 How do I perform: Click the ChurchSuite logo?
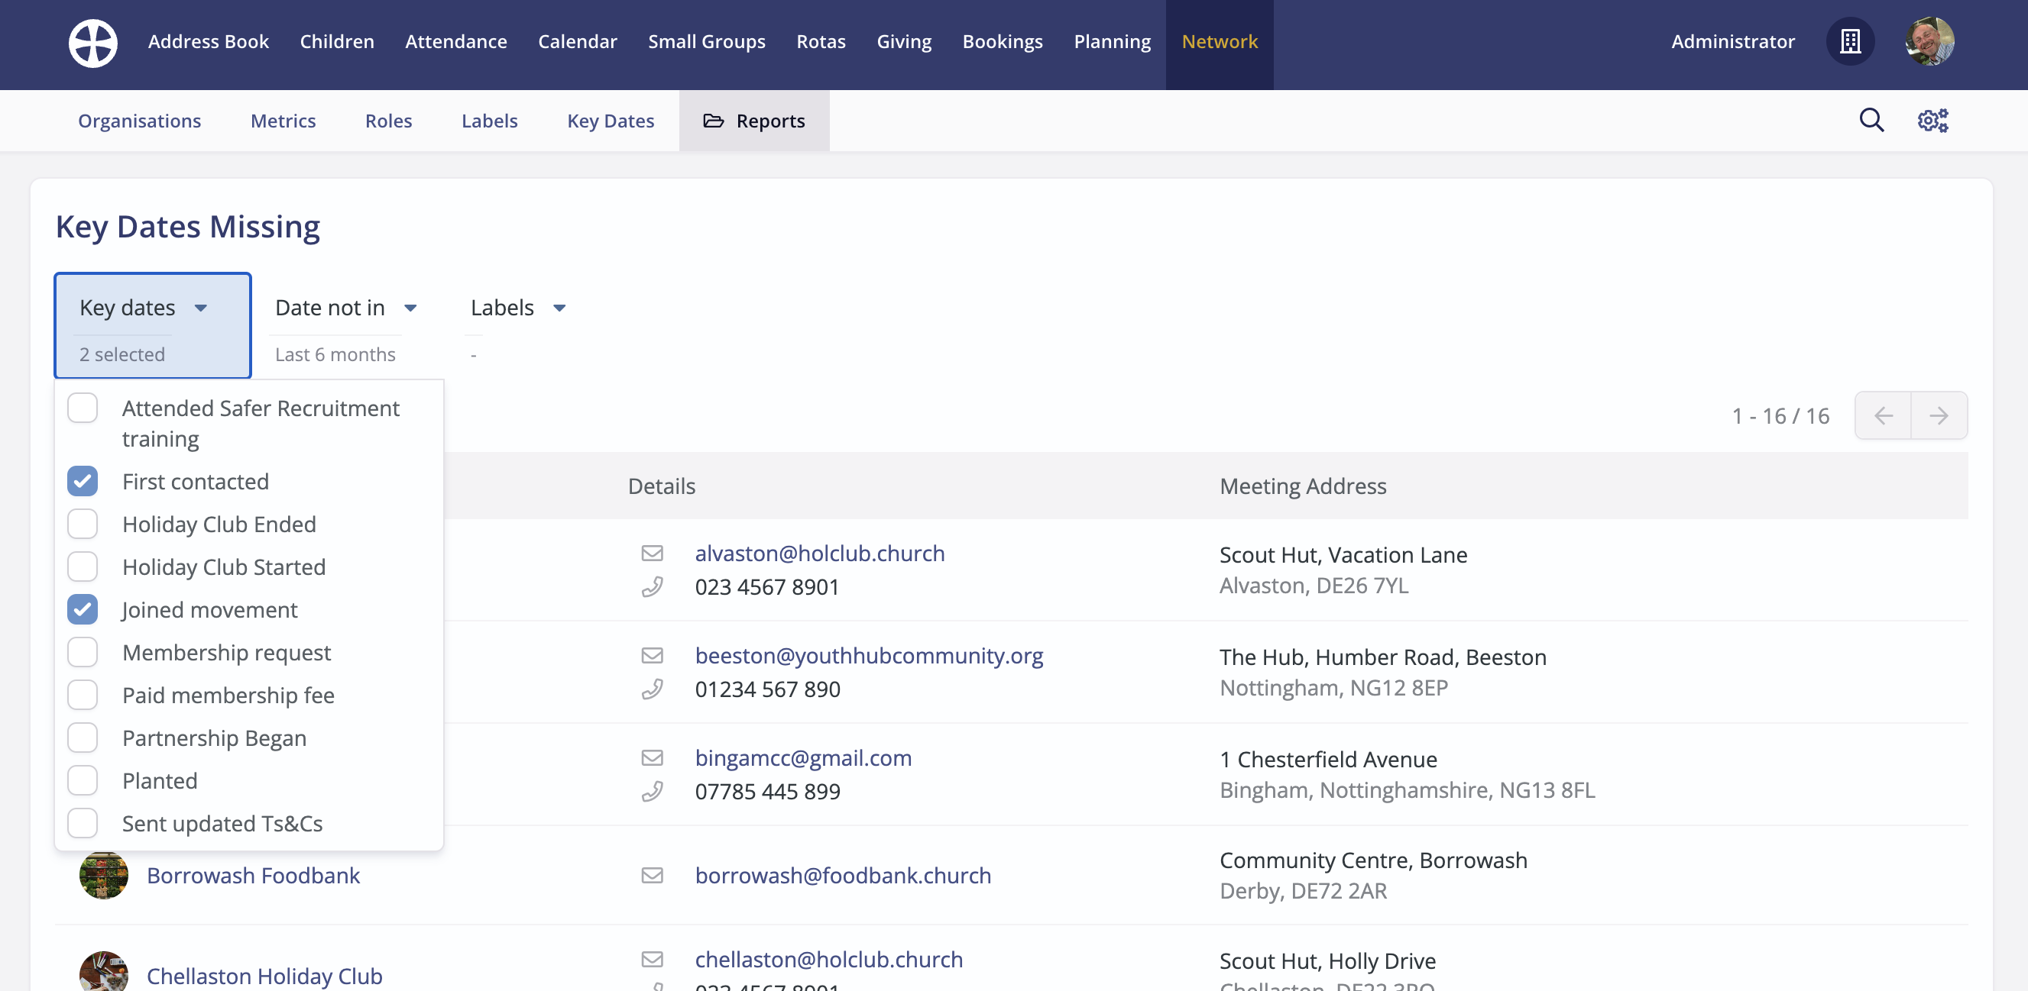pyautogui.click(x=92, y=43)
